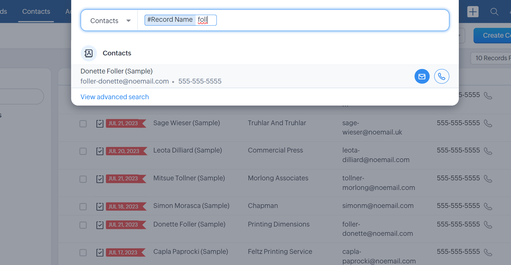511x265 pixels.
Task: Send email to Donette Foller search result
Action: [422, 76]
